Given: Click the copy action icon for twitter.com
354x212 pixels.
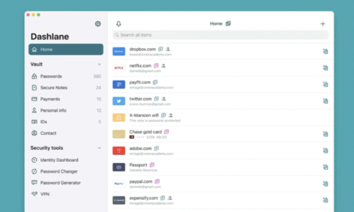Looking at the screenshot, I should coord(325,101).
